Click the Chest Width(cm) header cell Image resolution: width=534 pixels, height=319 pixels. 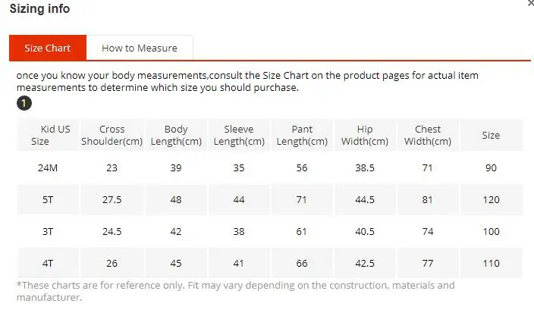[428, 135]
